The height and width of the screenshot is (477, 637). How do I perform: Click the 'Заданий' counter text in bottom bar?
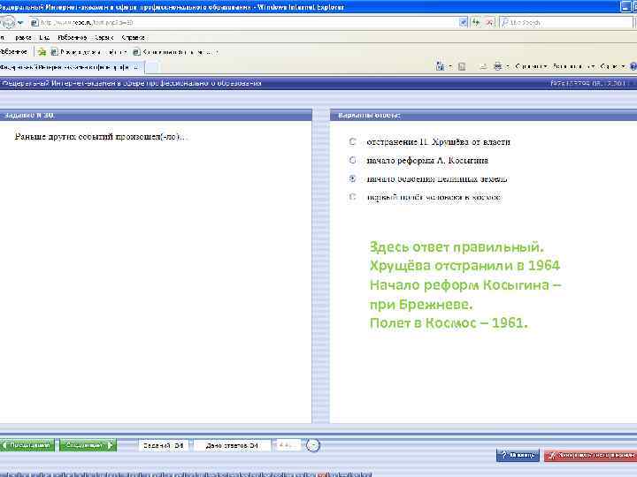point(163,445)
